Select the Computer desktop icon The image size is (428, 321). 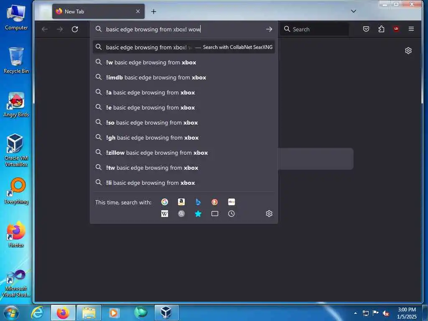(16, 17)
